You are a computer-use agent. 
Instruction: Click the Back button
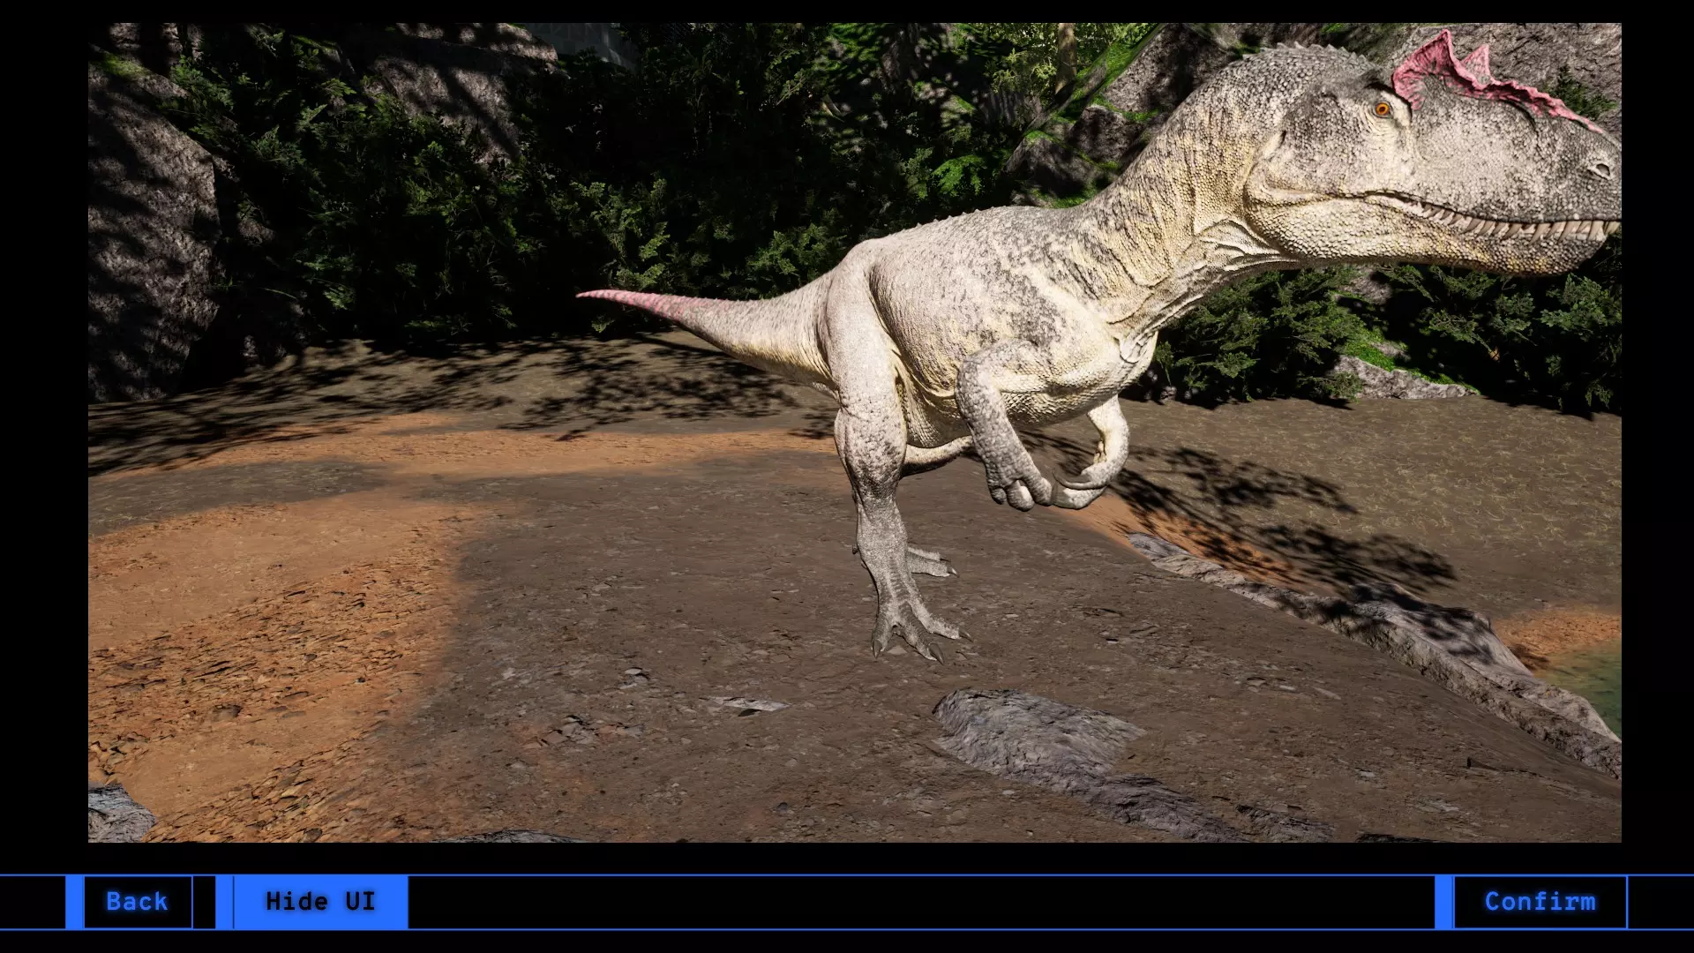click(137, 902)
